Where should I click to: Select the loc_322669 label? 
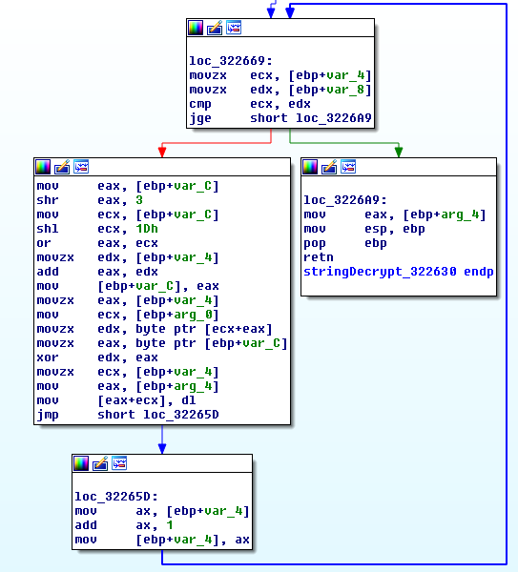231,61
